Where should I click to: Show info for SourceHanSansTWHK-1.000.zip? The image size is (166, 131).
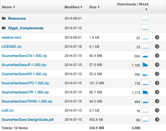pos(157,101)
